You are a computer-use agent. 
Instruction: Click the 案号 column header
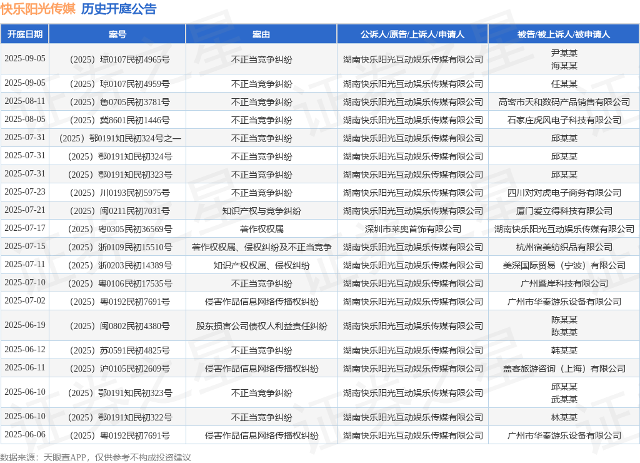coord(117,34)
